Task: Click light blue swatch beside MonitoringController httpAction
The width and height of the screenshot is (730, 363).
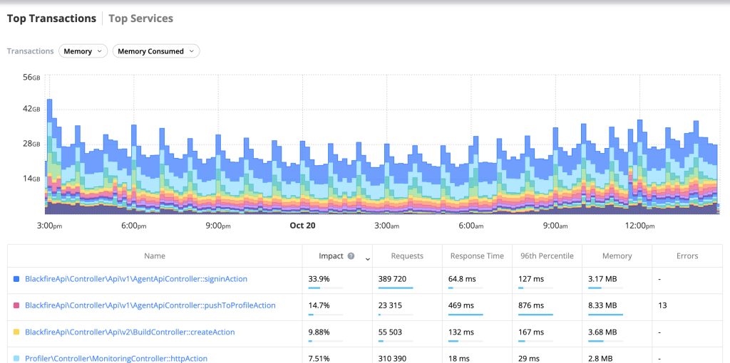Action: tap(16, 359)
